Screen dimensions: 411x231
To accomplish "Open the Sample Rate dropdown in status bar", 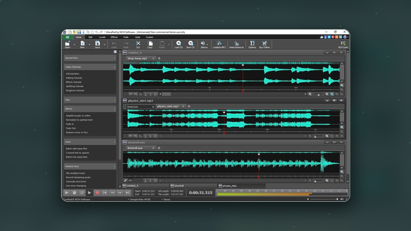I will point(139,200).
